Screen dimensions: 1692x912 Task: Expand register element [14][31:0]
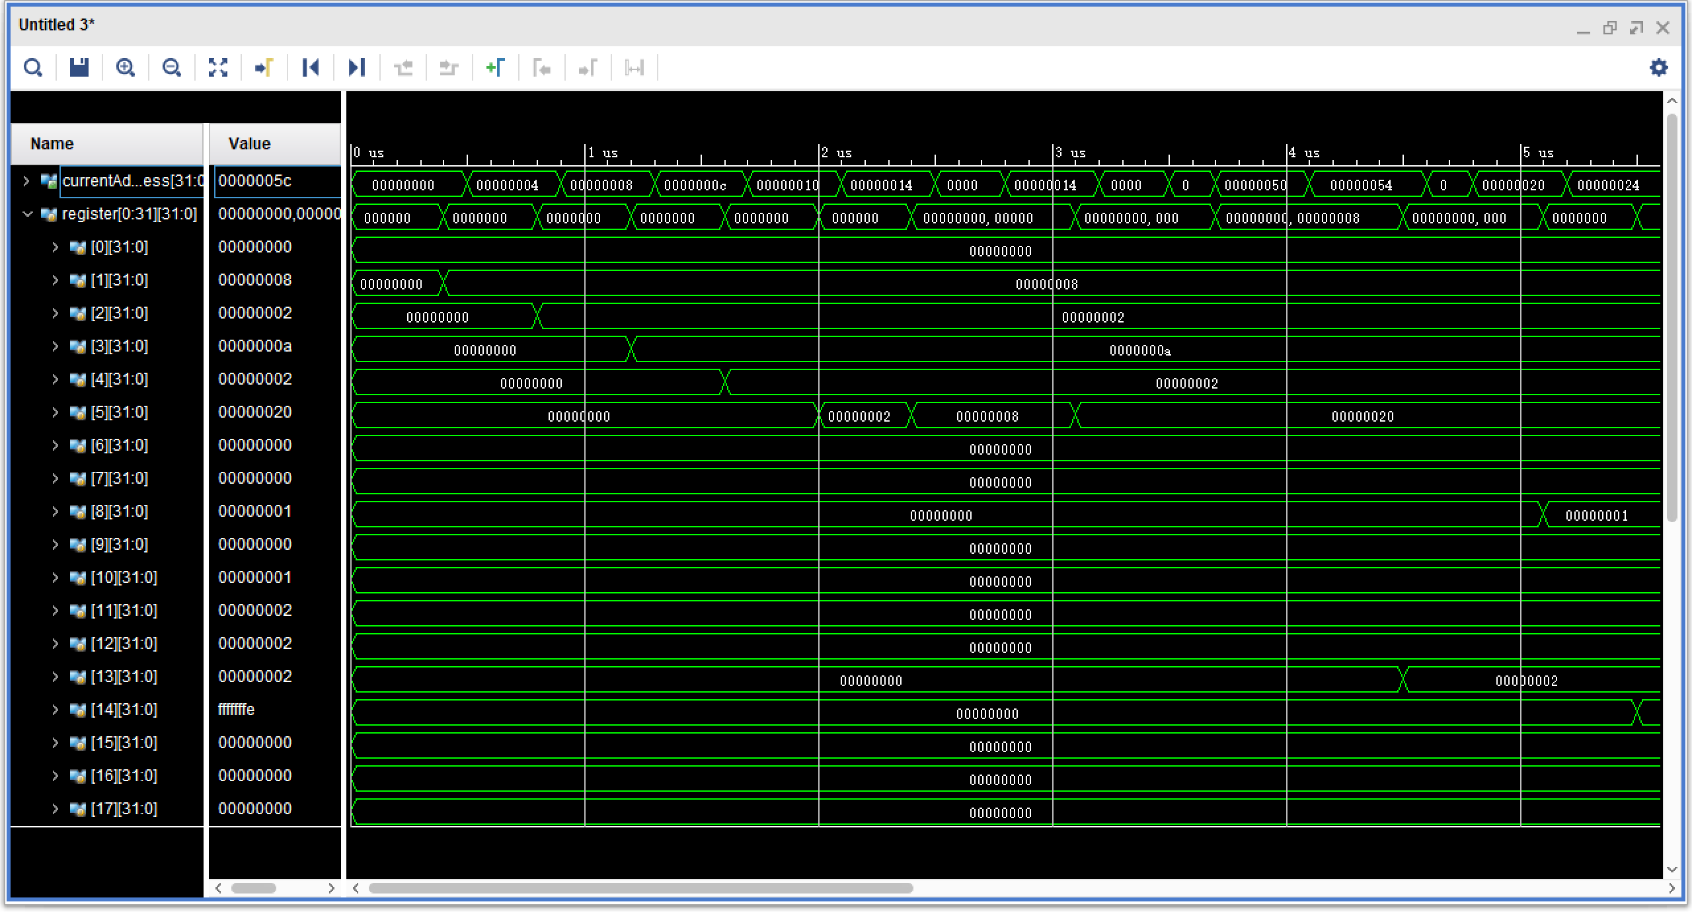[x=56, y=710]
